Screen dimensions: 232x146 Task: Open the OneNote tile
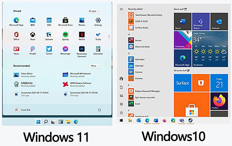coord(183,40)
